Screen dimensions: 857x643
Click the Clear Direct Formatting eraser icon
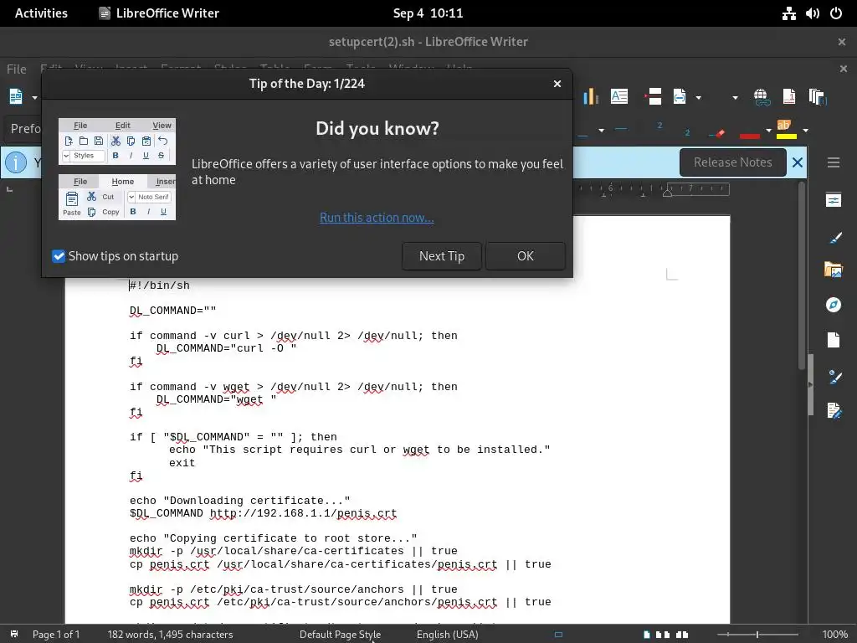[x=716, y=131]
